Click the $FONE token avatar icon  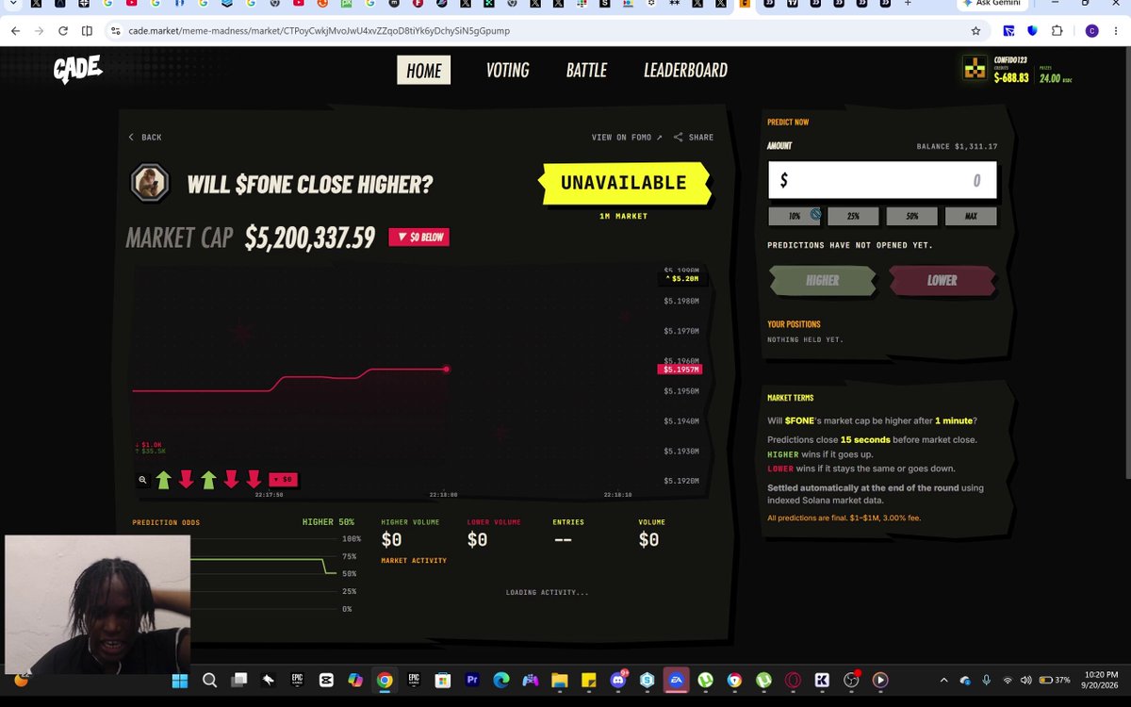click(149, 183)
